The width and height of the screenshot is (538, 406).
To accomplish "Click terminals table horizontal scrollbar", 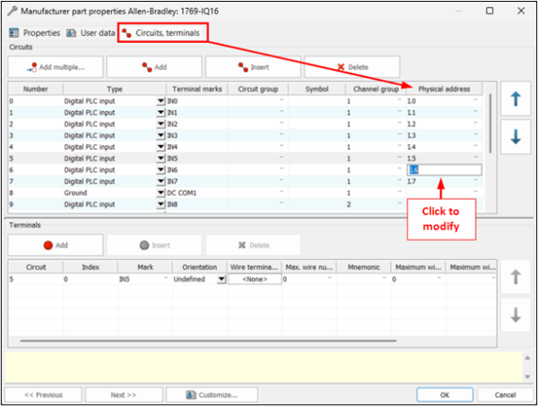I will [208, 341].
